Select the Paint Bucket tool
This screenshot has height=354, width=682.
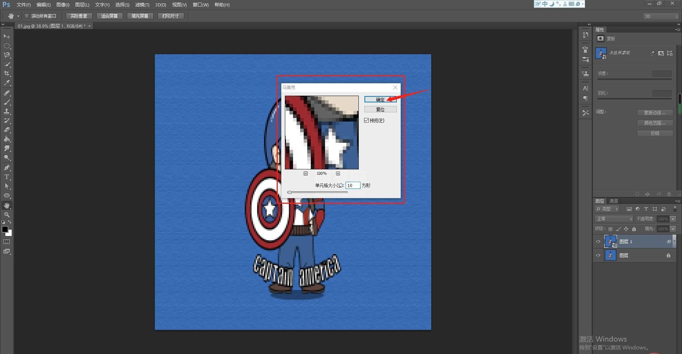pos(7,139)
